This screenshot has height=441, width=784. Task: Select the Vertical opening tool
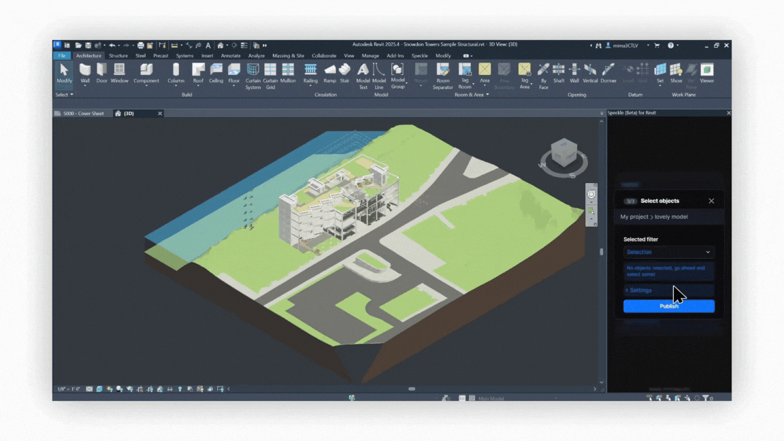pyautogui.click(x=590, y=73)
